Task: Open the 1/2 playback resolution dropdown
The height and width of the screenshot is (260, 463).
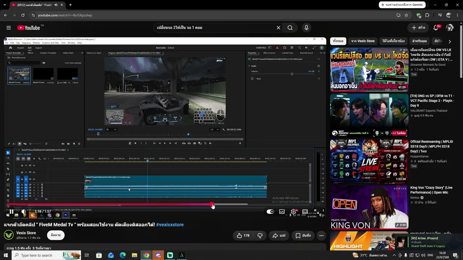Action: [x=214, y=129]
